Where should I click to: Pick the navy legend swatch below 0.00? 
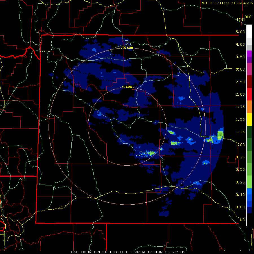pos(249,210)
